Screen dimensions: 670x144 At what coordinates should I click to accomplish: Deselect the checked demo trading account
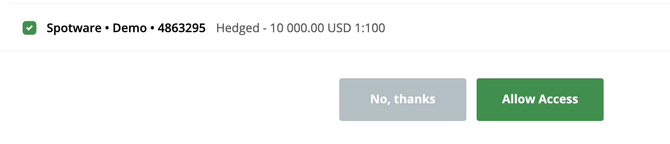29,28
